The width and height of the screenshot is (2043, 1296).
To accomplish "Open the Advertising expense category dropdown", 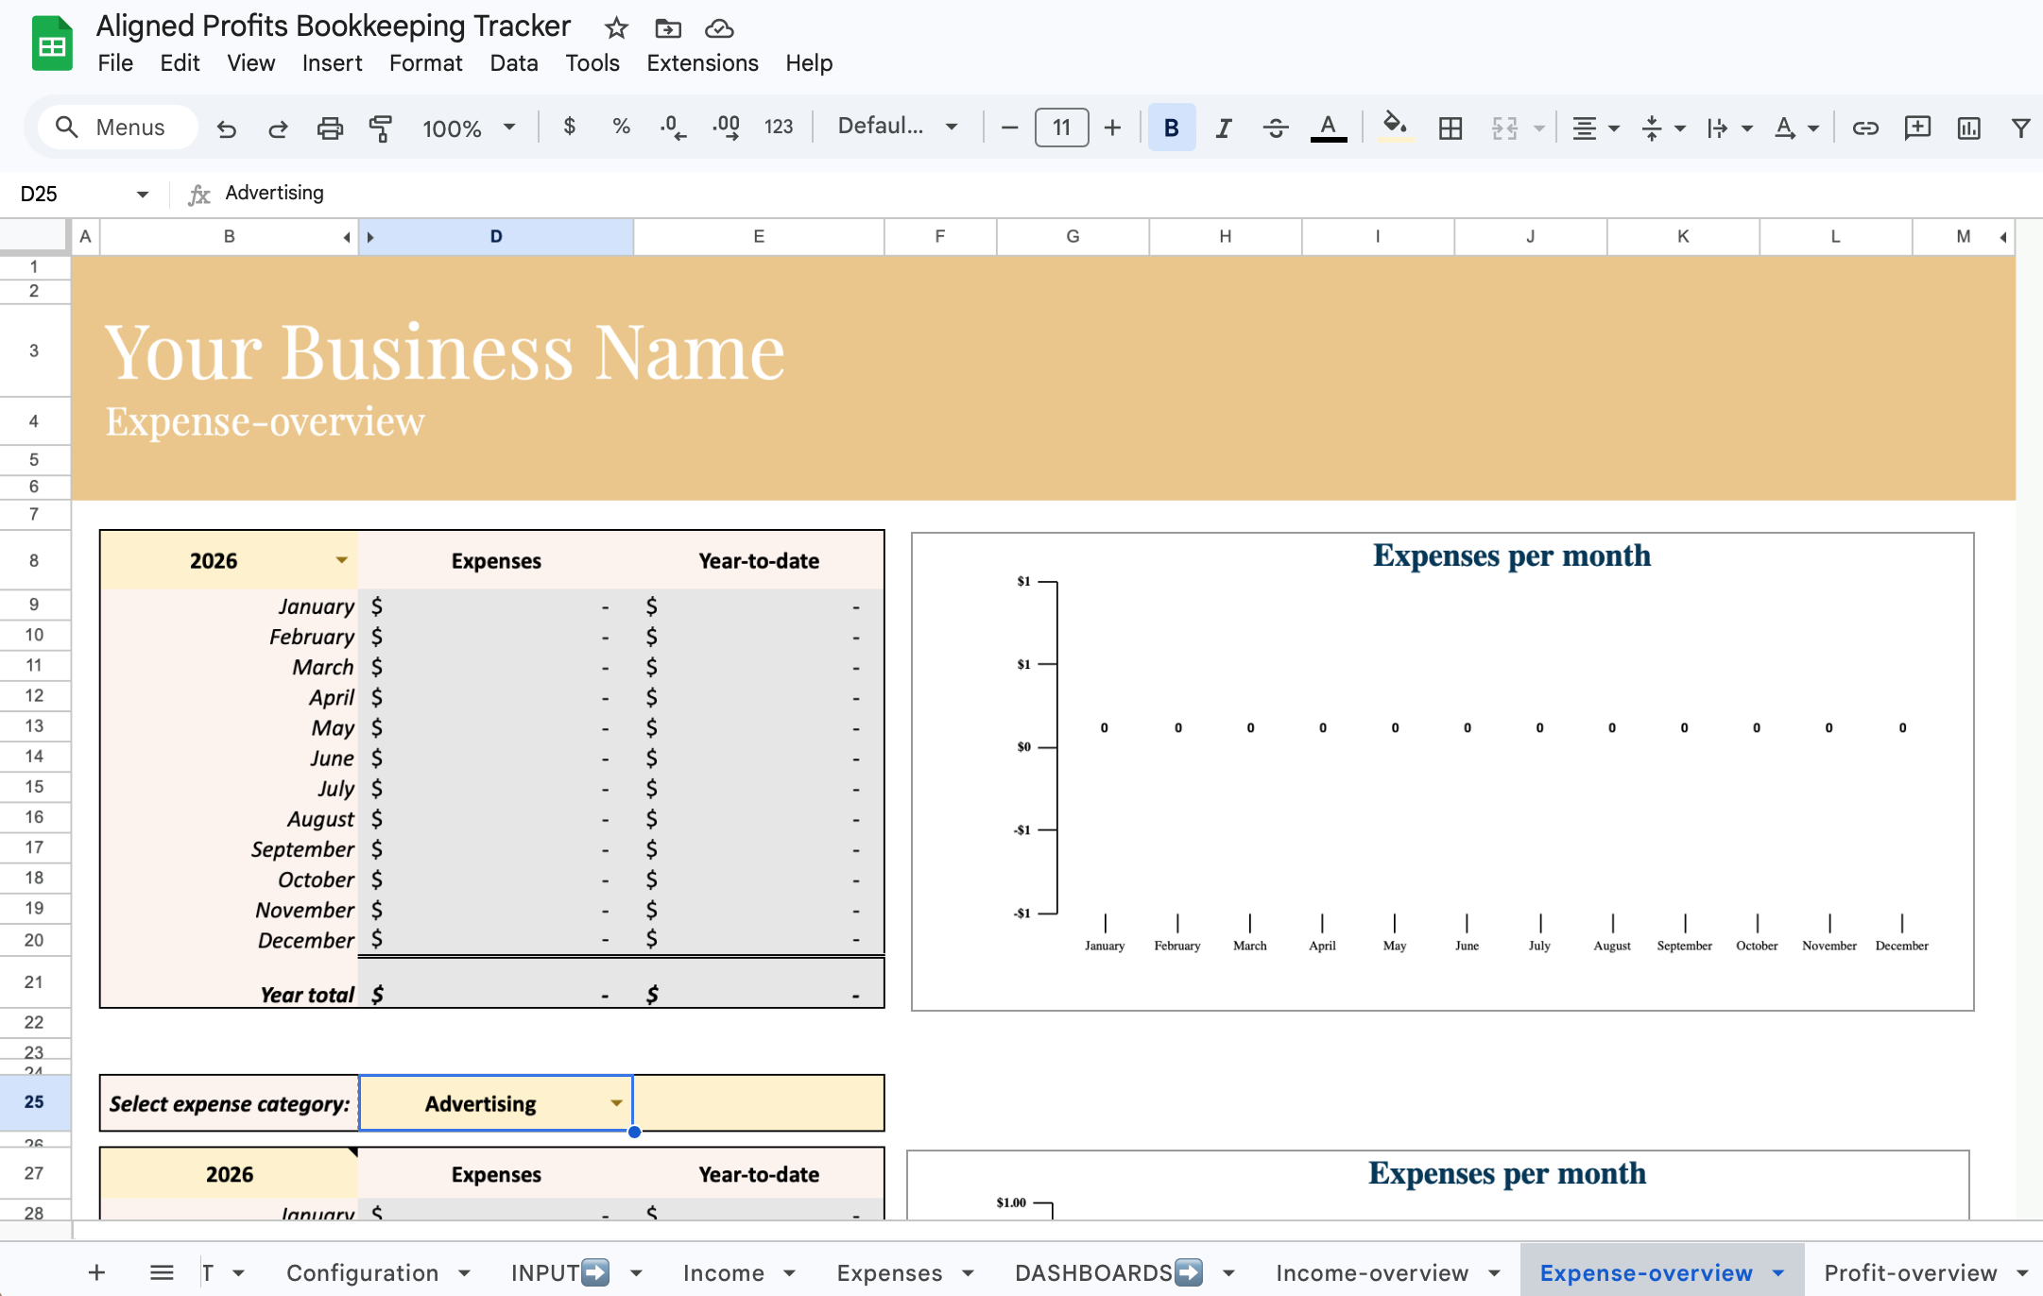I will click(616, 1103).
